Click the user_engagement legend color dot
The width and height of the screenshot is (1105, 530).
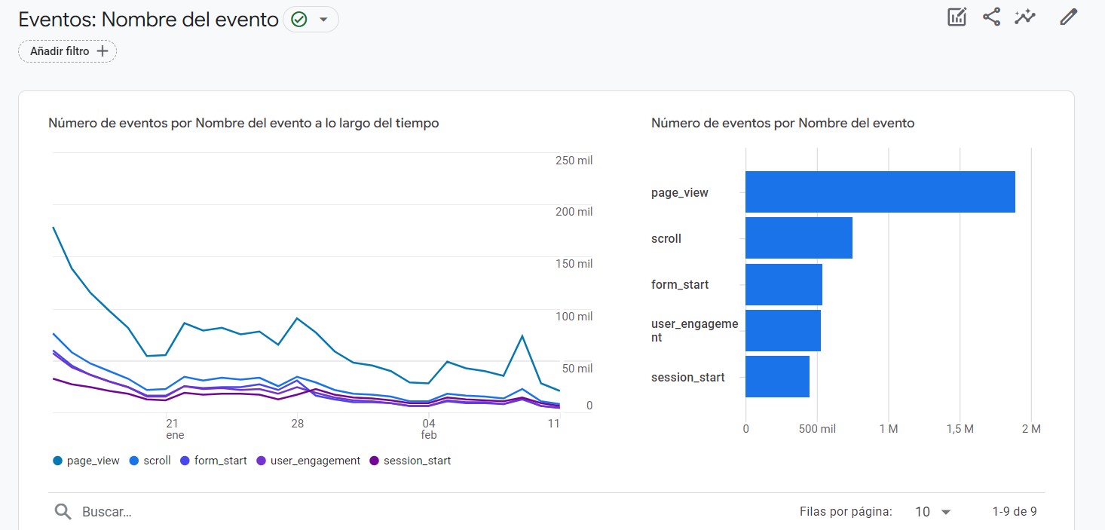262,461
